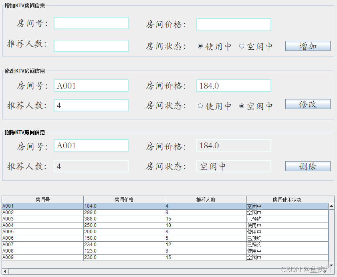Click disabled 推荐人数 field in delete section
The image size is (337, 277).
91,166
